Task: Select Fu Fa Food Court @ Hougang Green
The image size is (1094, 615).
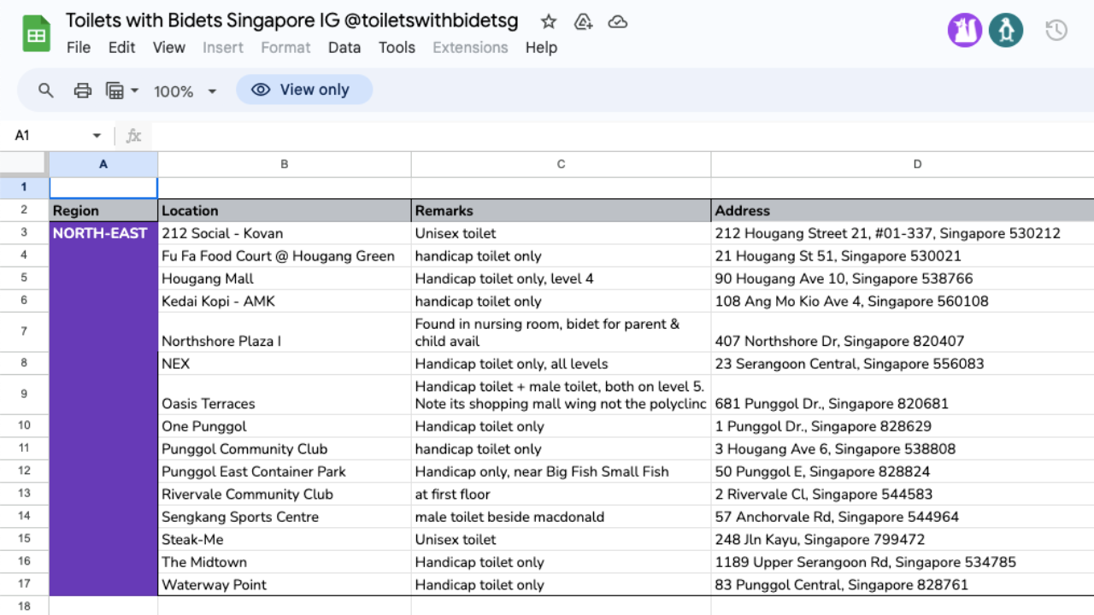Action: [285, 255]
